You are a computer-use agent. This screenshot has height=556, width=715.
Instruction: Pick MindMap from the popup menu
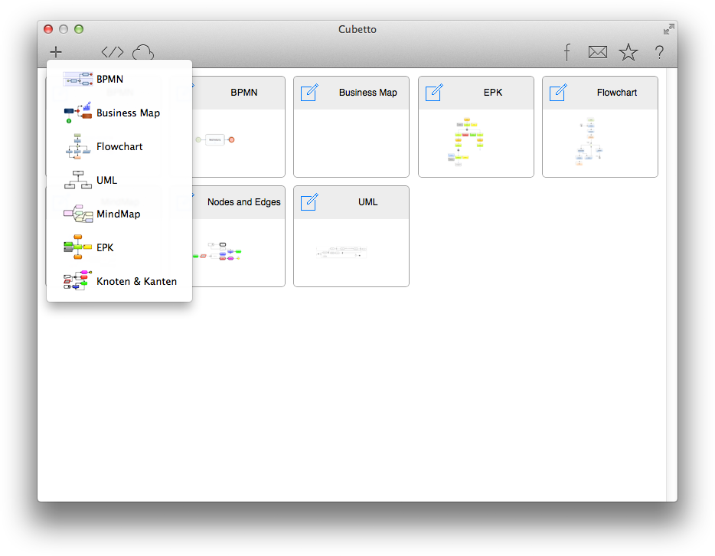tap(119, 214)
